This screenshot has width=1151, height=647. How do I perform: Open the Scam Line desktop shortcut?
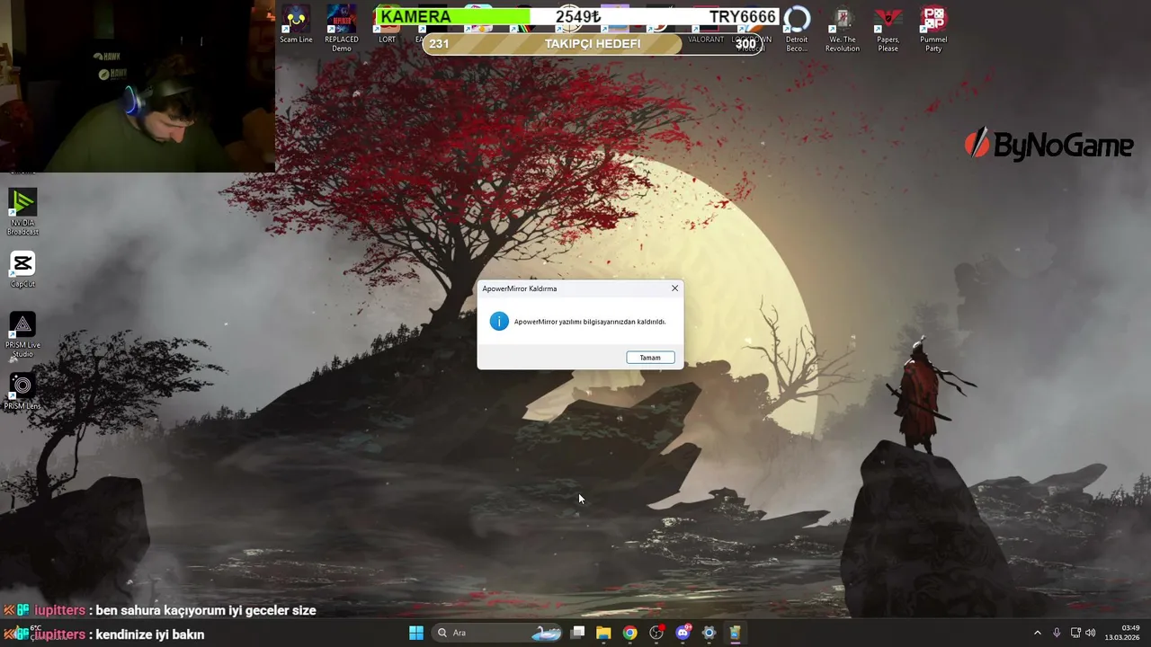[x=296, y=24]
